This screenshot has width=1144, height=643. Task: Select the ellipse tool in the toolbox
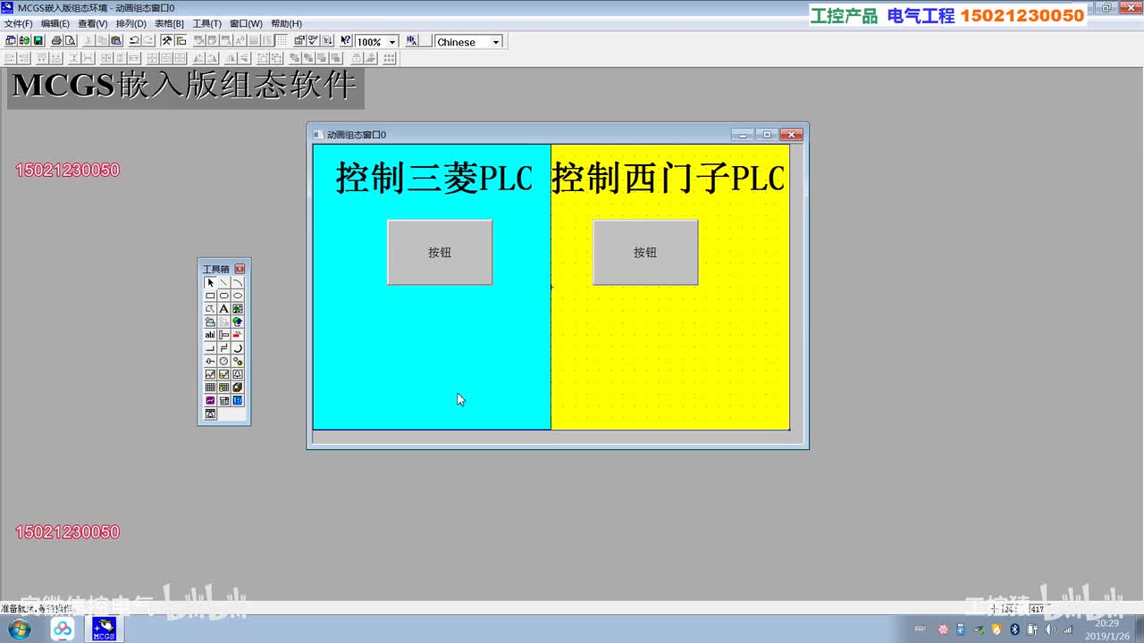pos(238,296)
